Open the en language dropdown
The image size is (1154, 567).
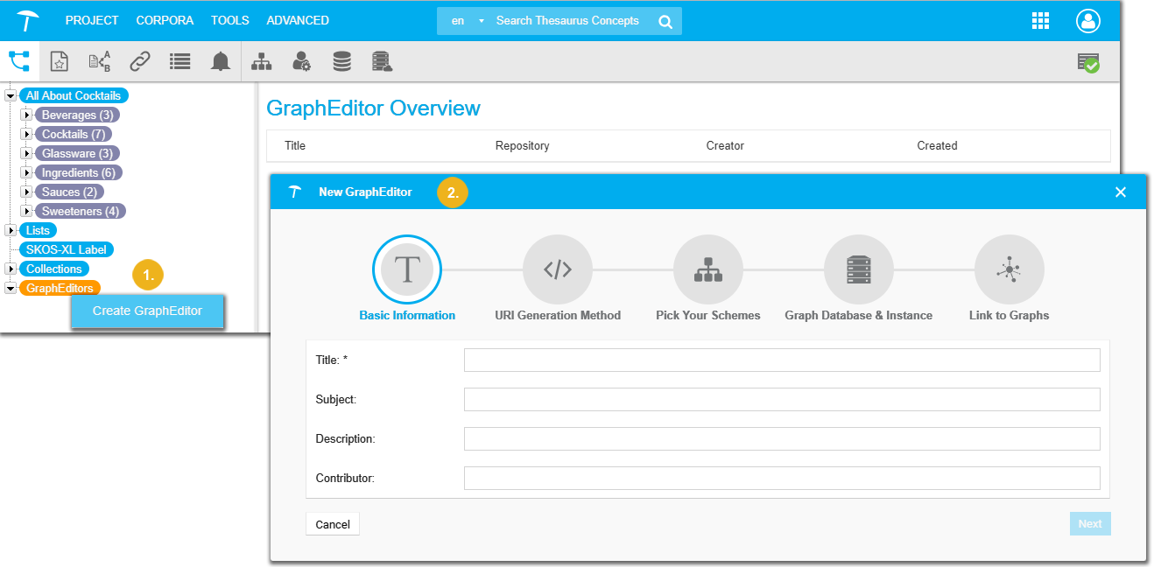click(x=467, y=21)
